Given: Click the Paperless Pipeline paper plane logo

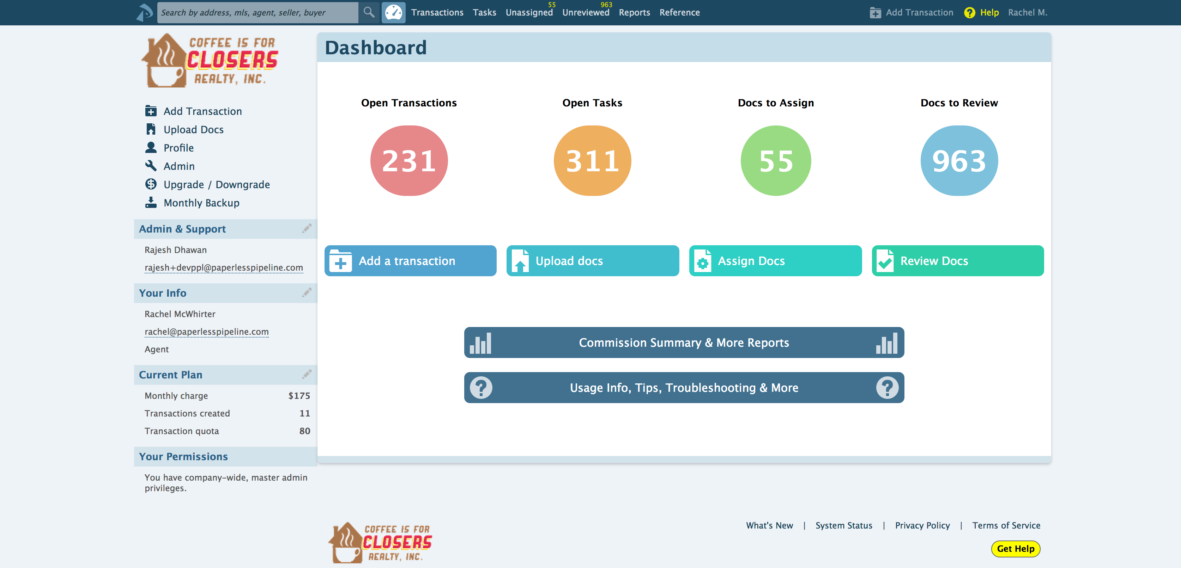Looking at the screenshot, I should [x=144, y=12].
